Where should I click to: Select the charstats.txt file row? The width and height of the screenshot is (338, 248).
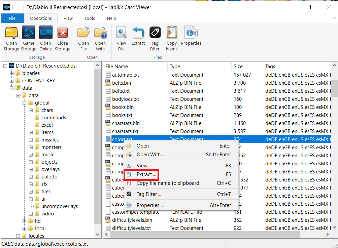[x=218, y=131]
